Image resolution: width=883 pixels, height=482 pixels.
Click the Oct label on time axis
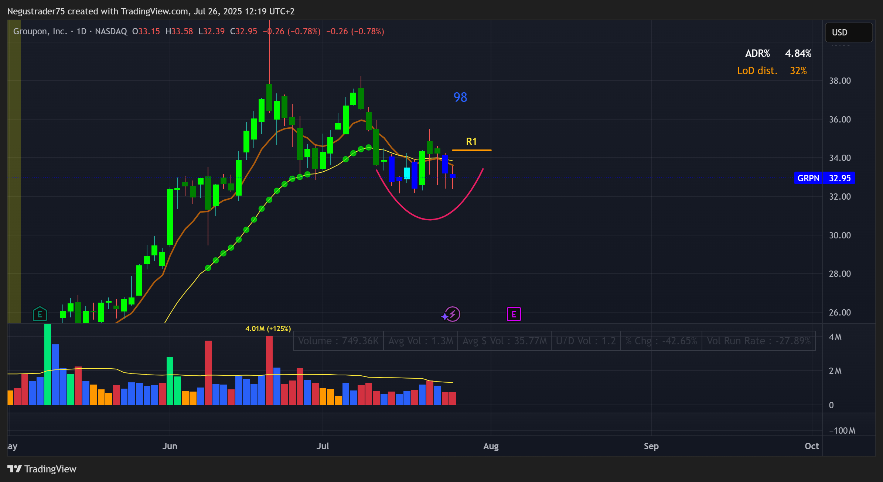(812, 446)
